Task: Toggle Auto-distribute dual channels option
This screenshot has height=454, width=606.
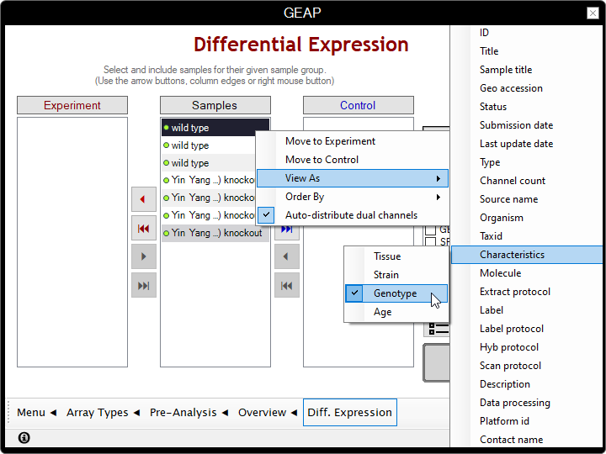Action: coord(351,215)
